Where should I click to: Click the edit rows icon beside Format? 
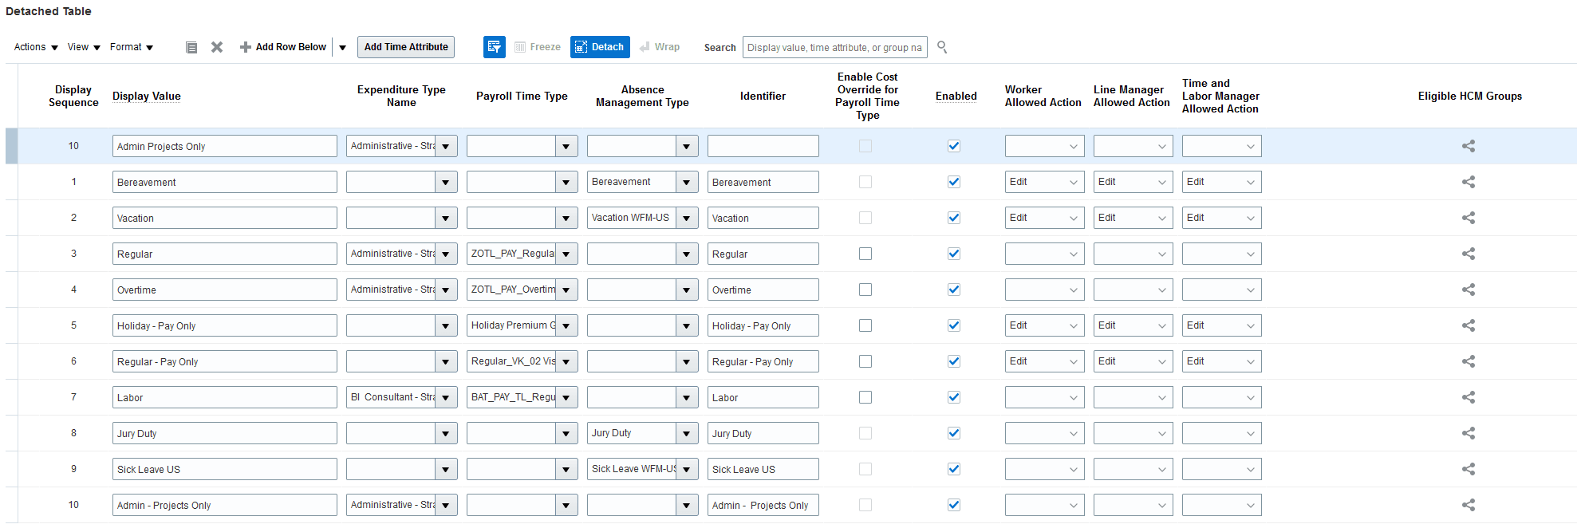tap(191, 47)
